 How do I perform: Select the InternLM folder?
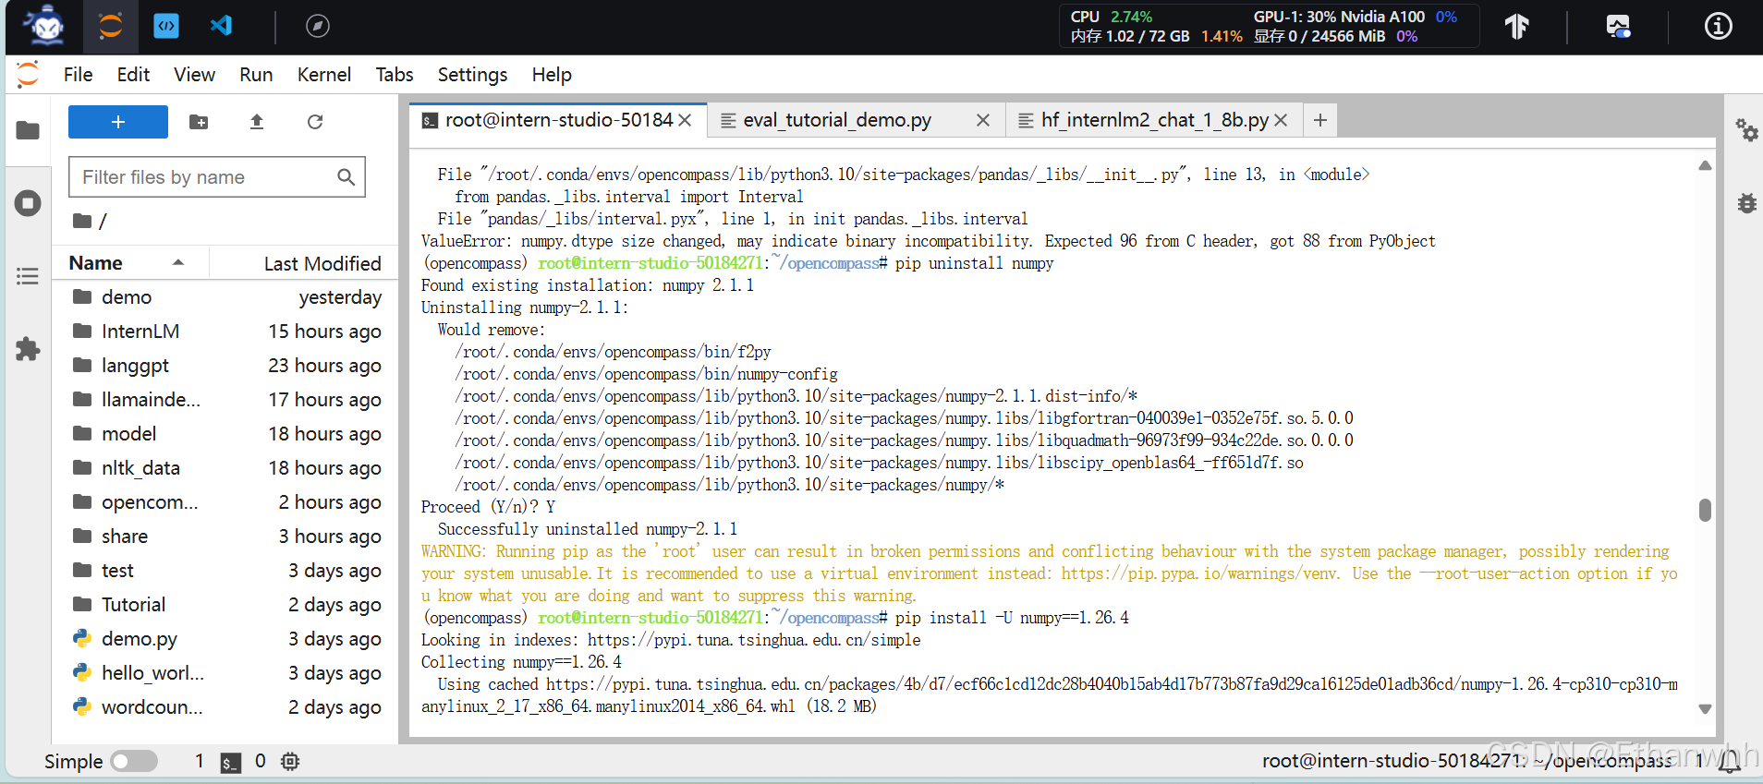225,332
